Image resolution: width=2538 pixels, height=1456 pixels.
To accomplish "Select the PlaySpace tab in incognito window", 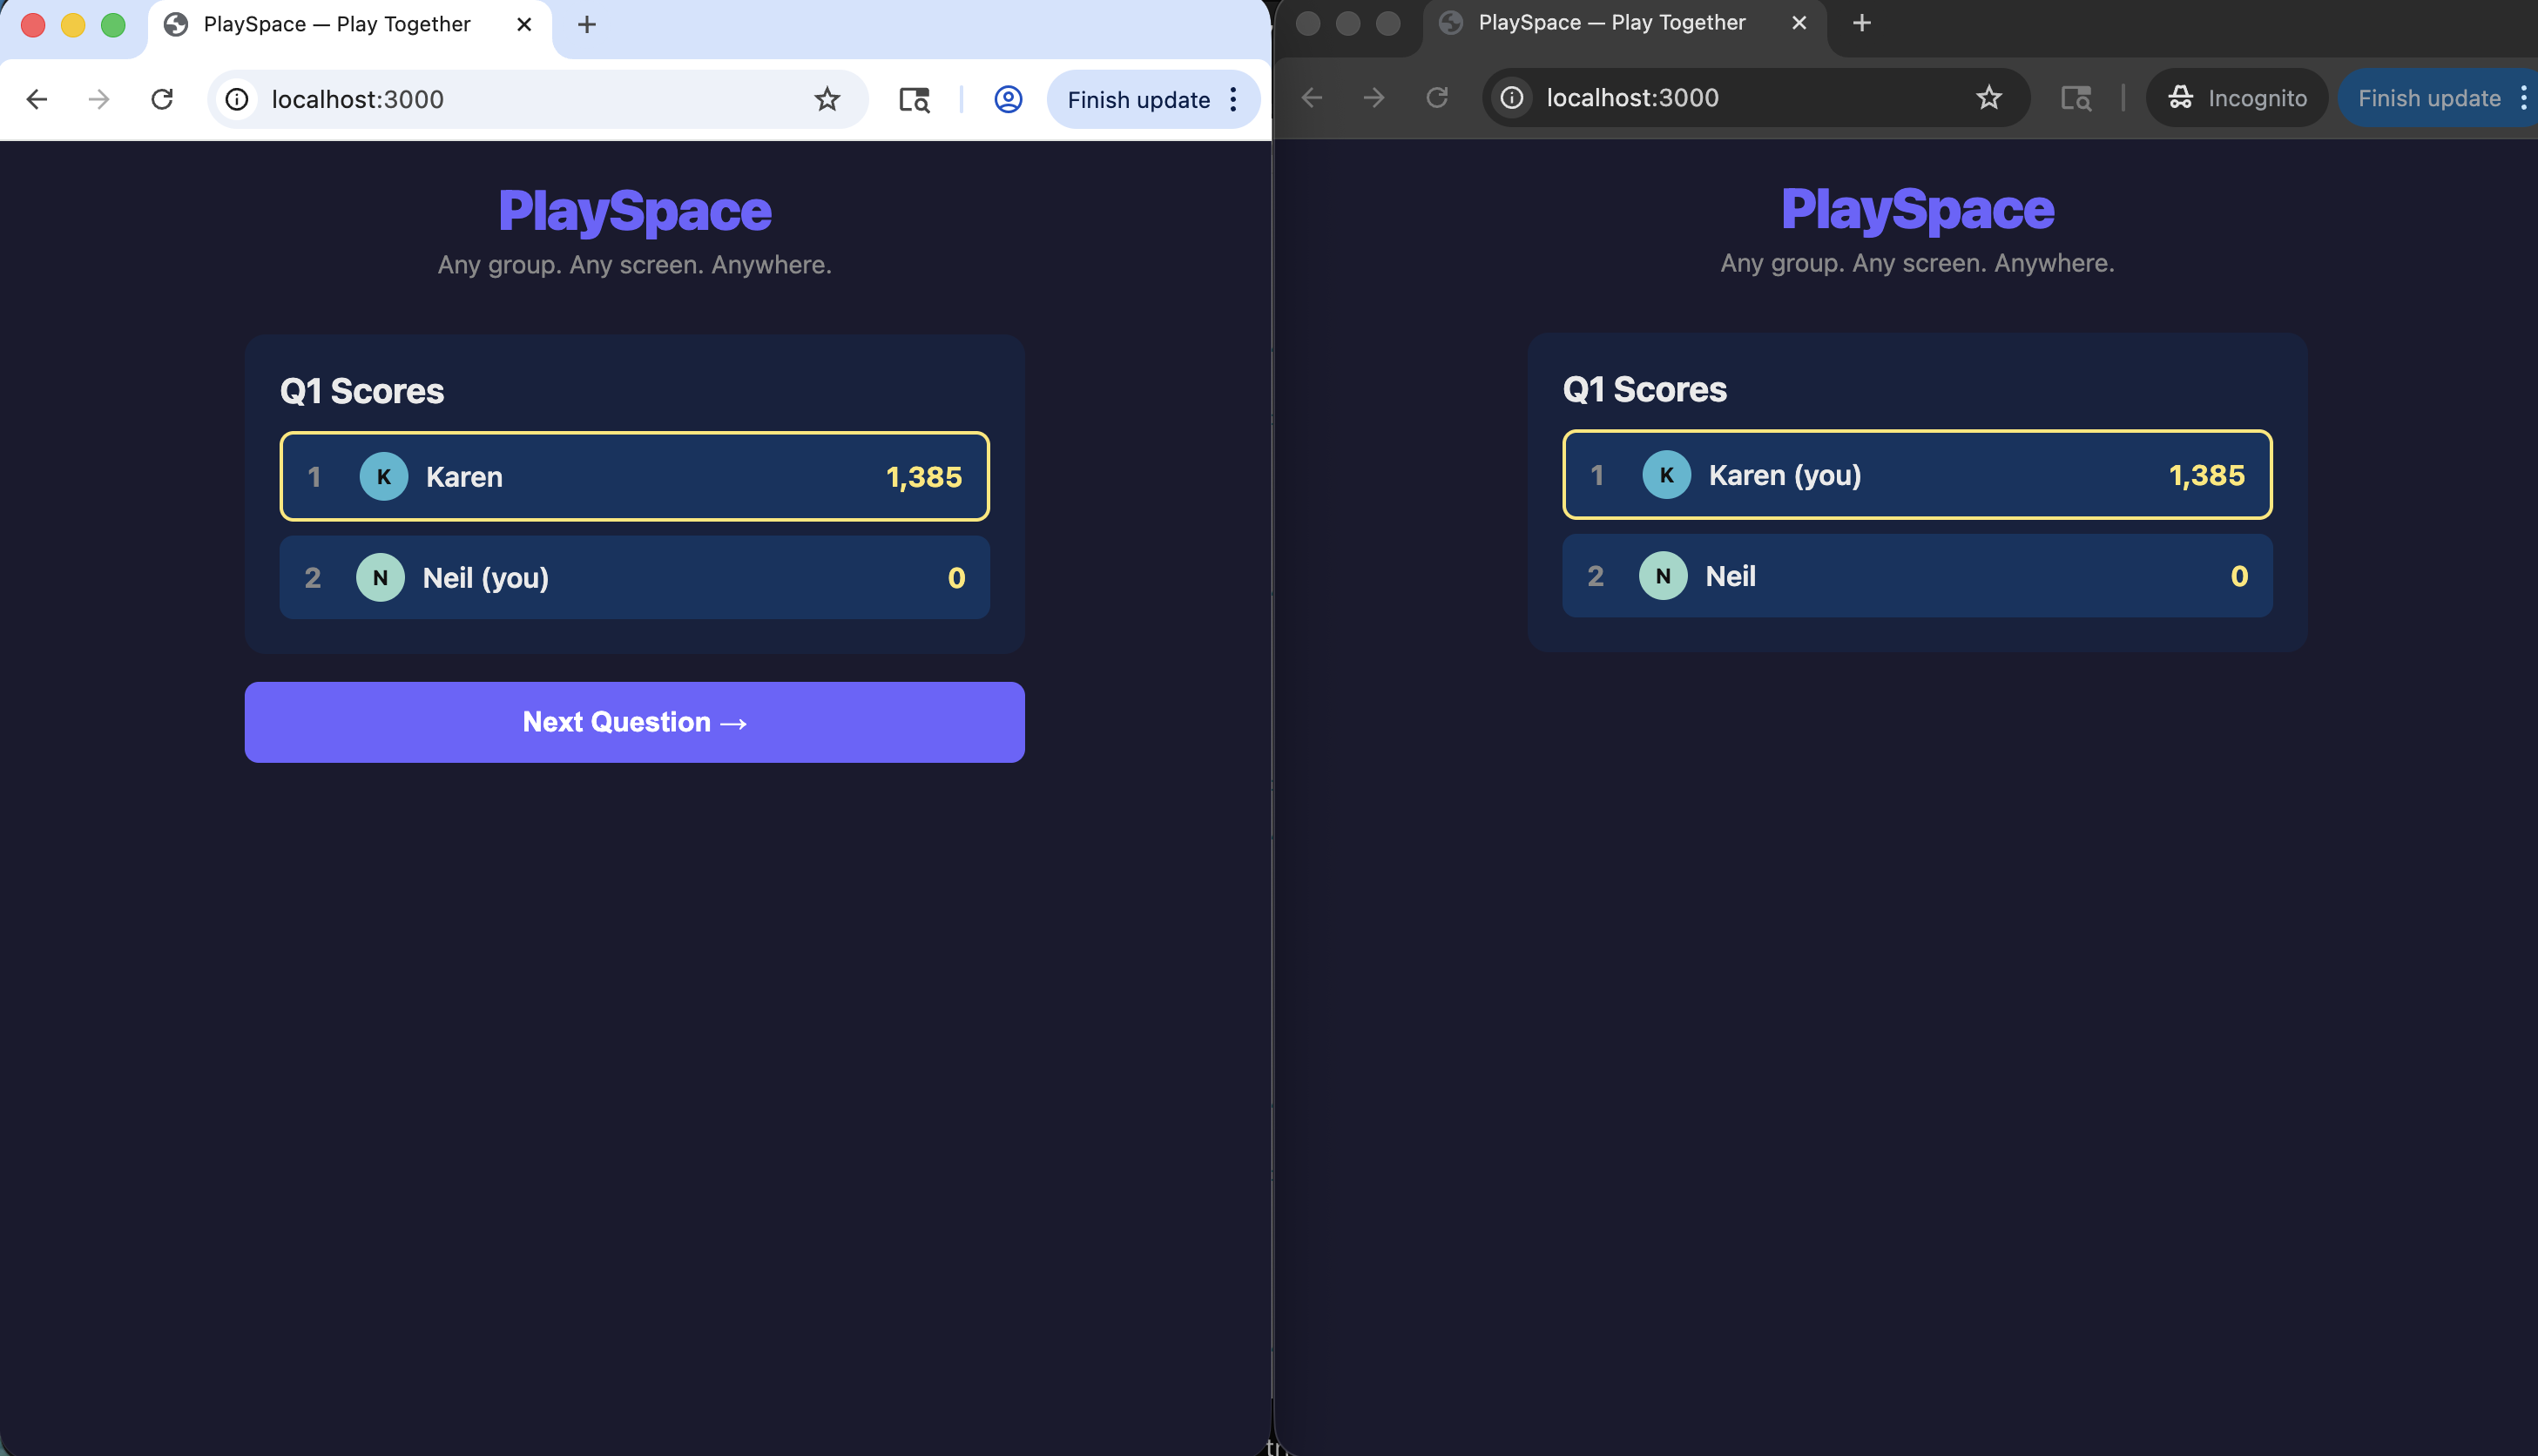I will [x=1612, y=23].
